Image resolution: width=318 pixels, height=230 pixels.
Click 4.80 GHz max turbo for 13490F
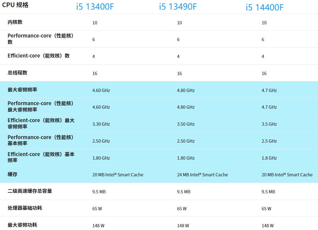click(x=186, y=90)
